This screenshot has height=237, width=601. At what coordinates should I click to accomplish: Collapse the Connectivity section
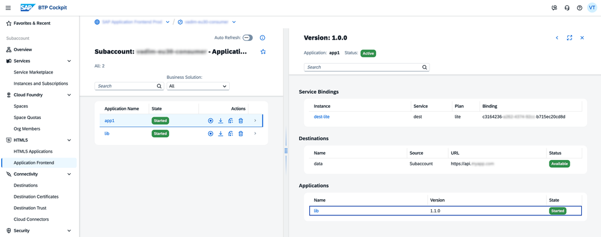(x=69, y=174)
